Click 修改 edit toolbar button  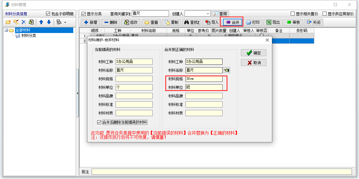pyautogui.click(x=131, y=22)
